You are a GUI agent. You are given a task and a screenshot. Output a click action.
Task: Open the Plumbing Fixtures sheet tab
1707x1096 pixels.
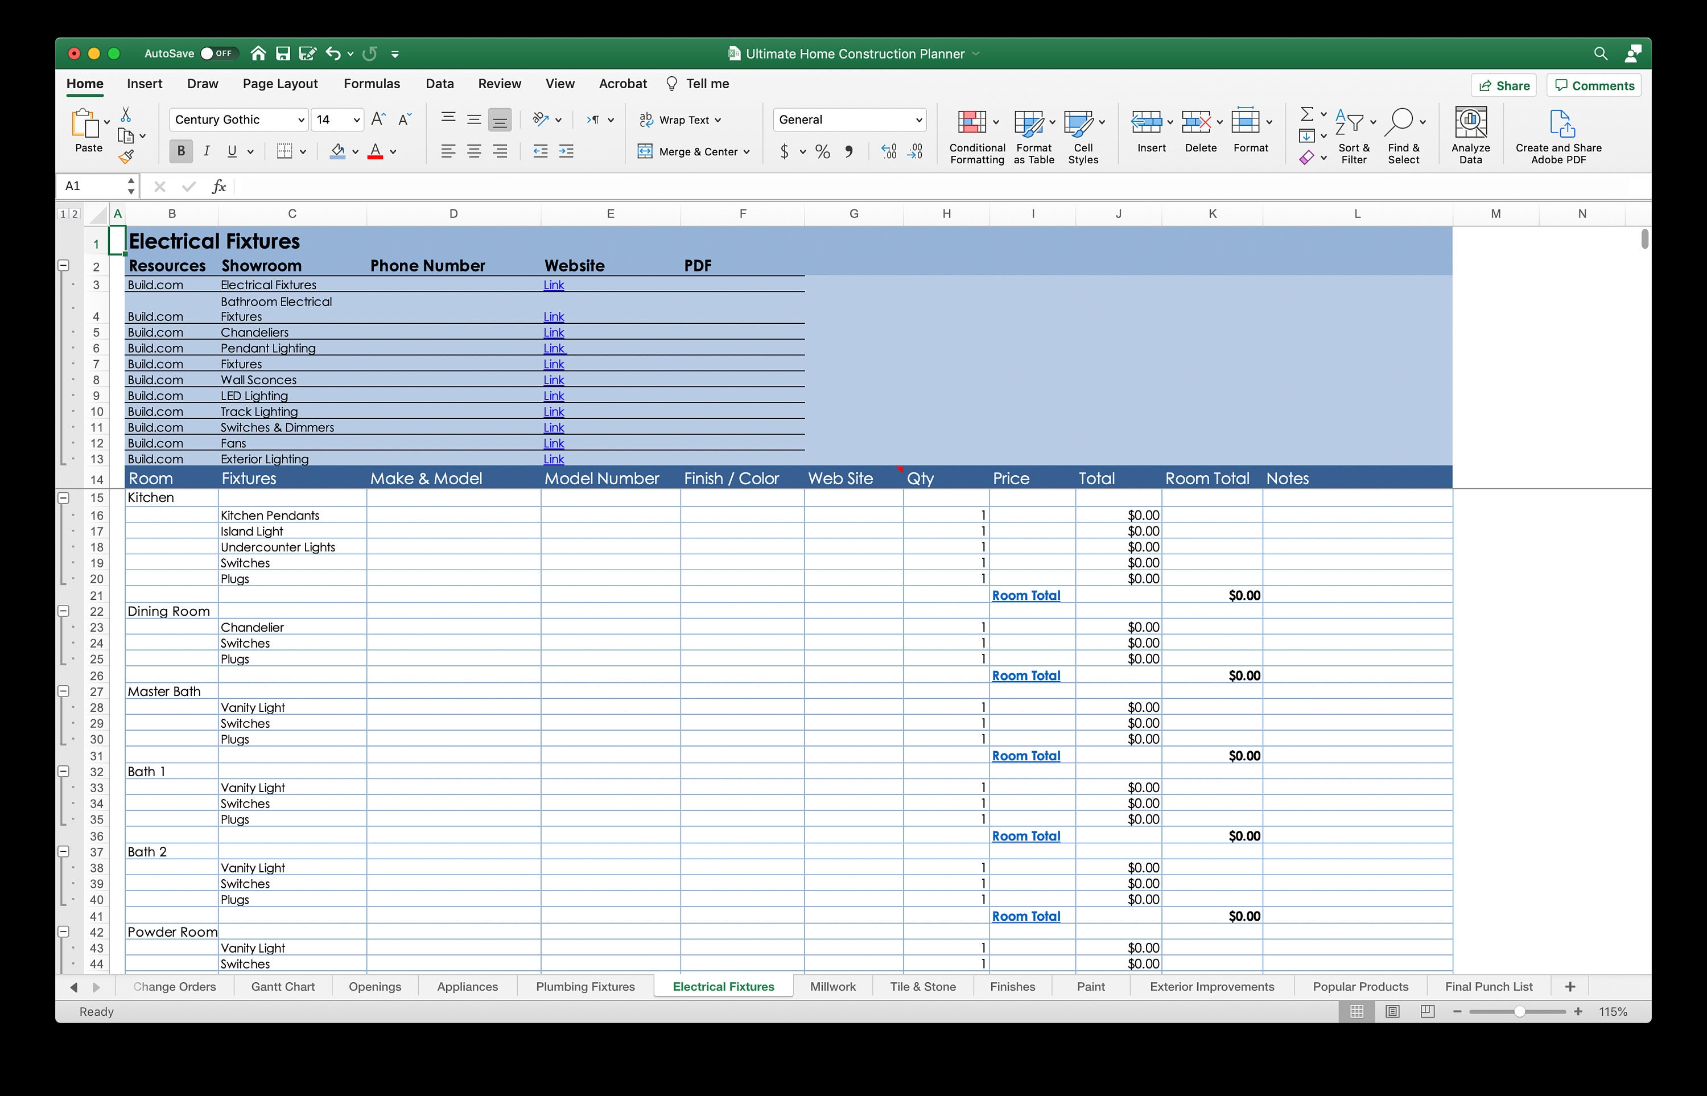(585, 986)
